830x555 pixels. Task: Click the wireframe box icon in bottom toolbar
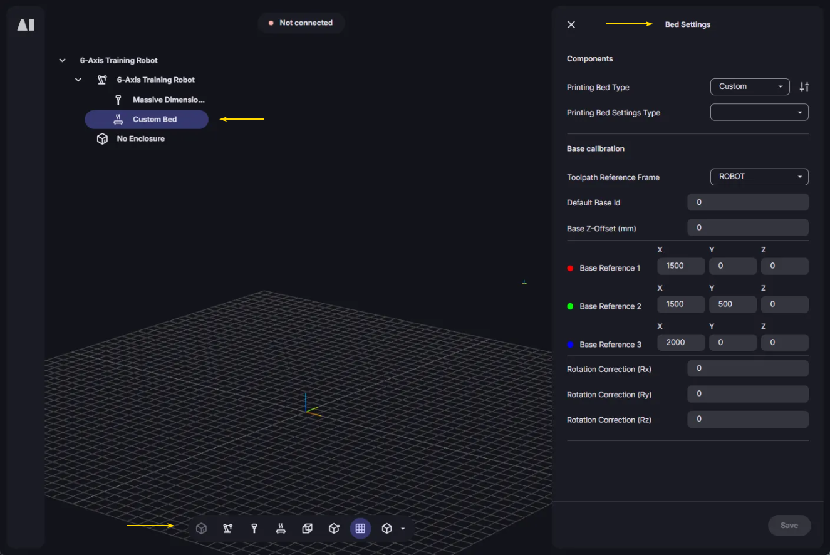pos(307,529)
